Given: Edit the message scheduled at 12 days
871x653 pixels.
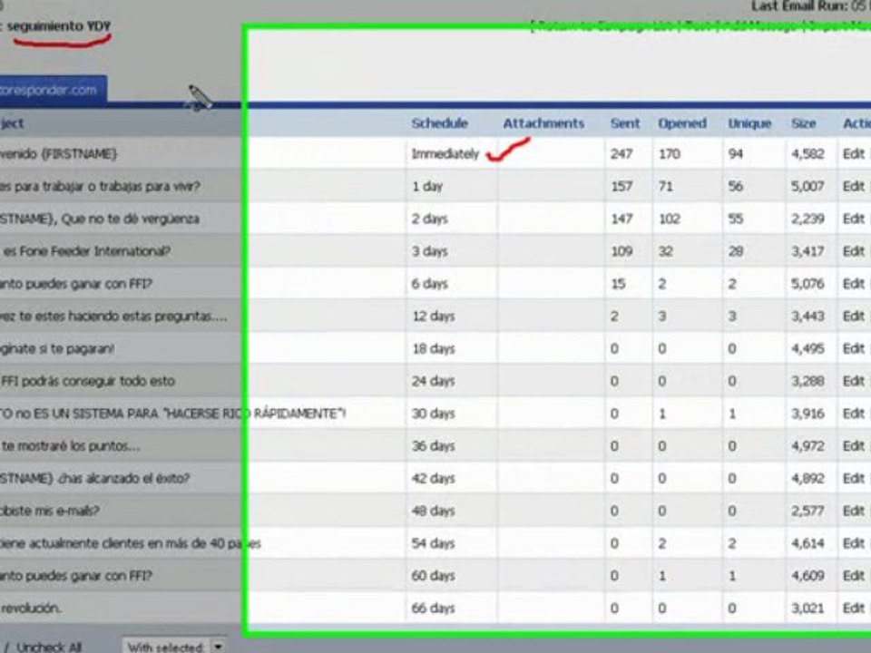Looking at the screenshot, I should [x=853, y=316].
